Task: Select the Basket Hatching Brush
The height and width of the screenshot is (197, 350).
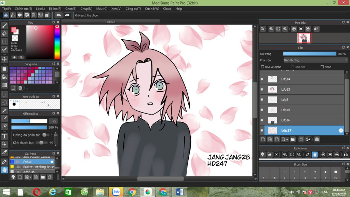Action: tap(32, 167)
